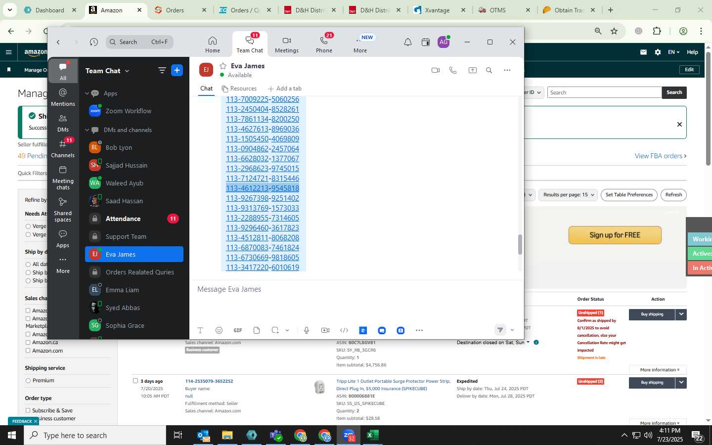Click View FBA orders link
The width and height of the screenshot is (712, 445).
click(661, 156)
